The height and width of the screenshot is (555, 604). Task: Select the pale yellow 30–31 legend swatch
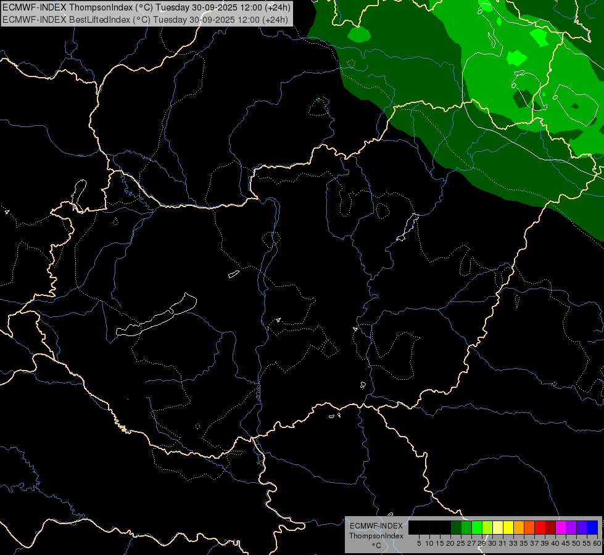coord(498,527)
